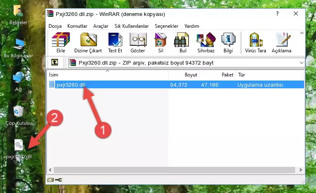The image size is (316, 193).
Task: Select the pxjr3260.dll file name
Action: [x=71, y=85]
